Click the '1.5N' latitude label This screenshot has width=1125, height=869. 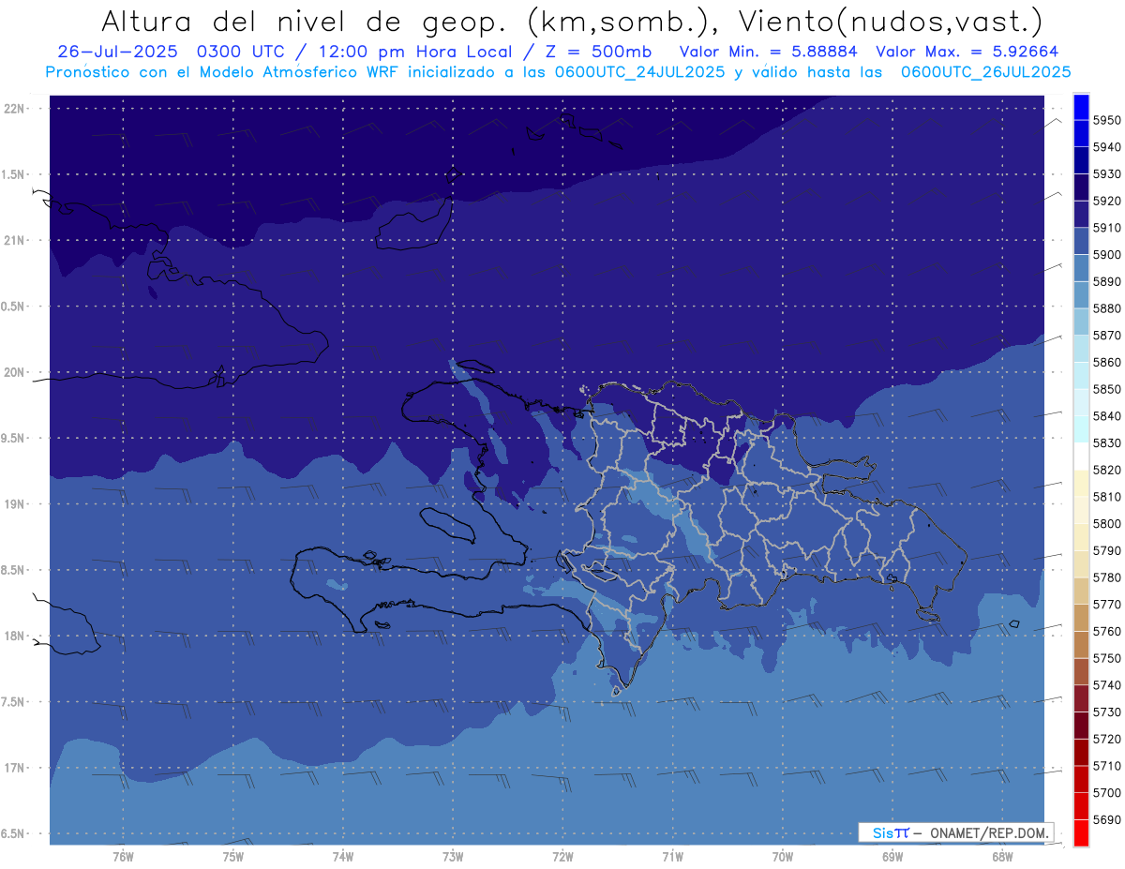tap(14, 174)
